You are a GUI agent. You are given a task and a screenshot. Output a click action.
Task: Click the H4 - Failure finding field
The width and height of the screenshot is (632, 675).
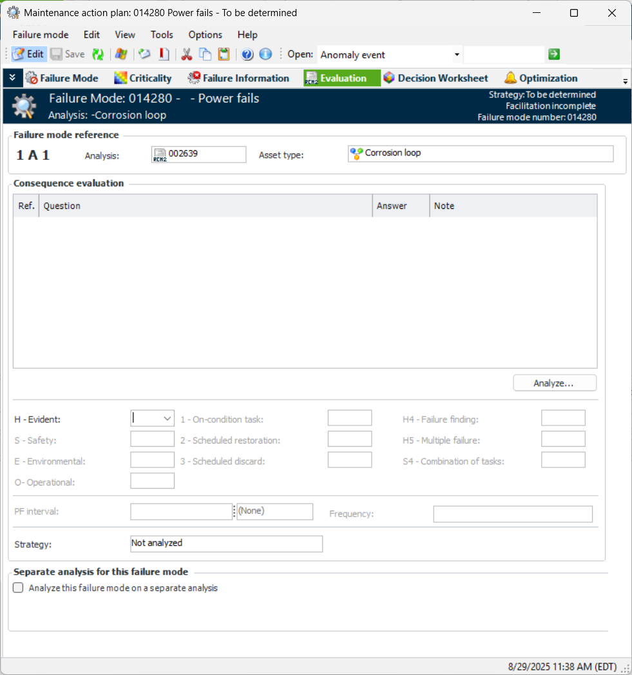(x=563, y=418)
